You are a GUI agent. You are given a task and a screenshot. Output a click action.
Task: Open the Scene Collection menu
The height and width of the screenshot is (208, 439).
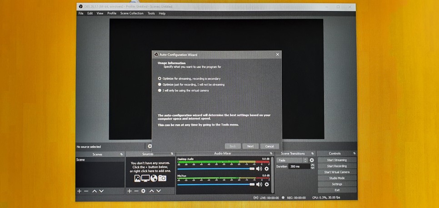(x=132, y=13)
